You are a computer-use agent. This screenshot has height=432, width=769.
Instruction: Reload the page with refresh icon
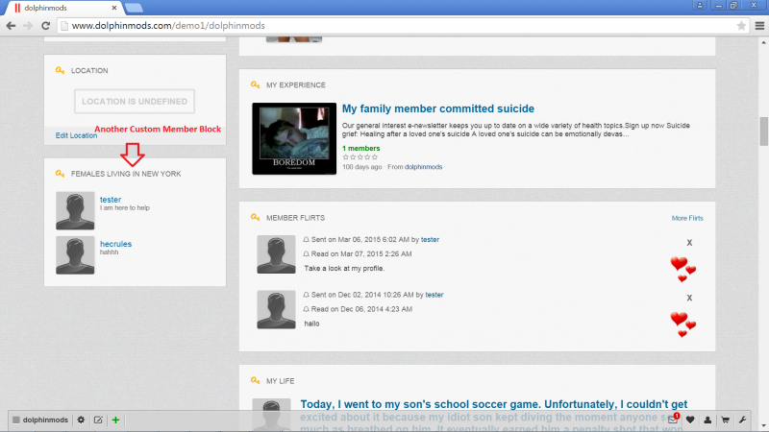(x=45, y=26)
